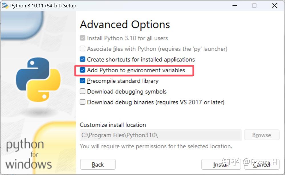Go Back to the previous setup page

98,164
